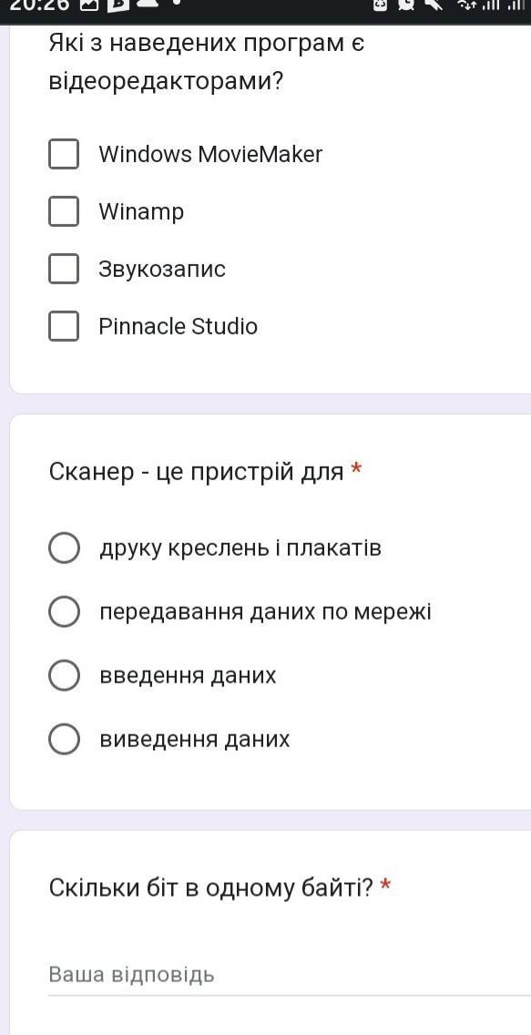
Task: Tap the gallery image notification icon
Action: point(88,5)
